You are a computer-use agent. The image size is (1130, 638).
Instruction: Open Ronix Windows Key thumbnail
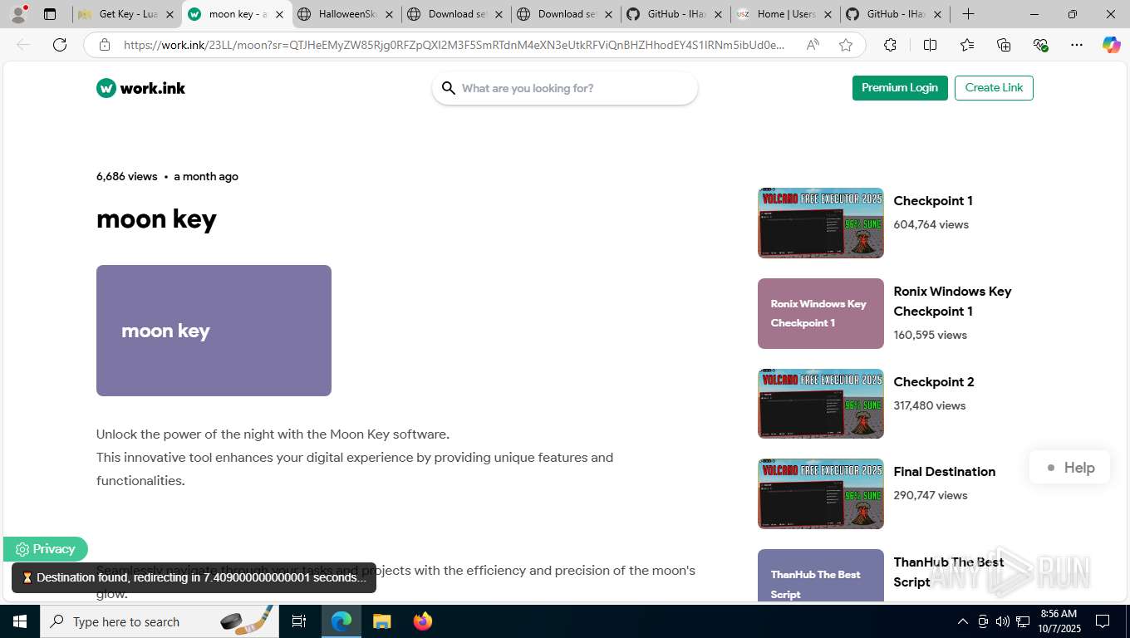tap(821, 313)
